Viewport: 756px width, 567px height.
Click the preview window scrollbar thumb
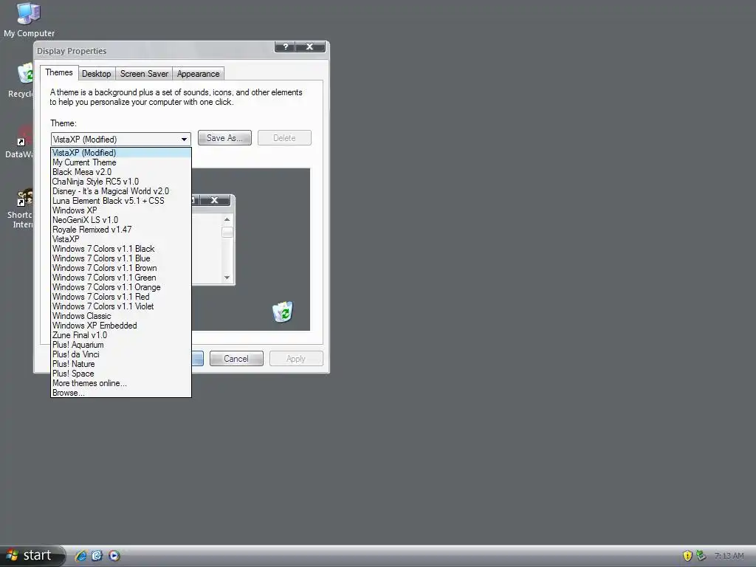227,233
